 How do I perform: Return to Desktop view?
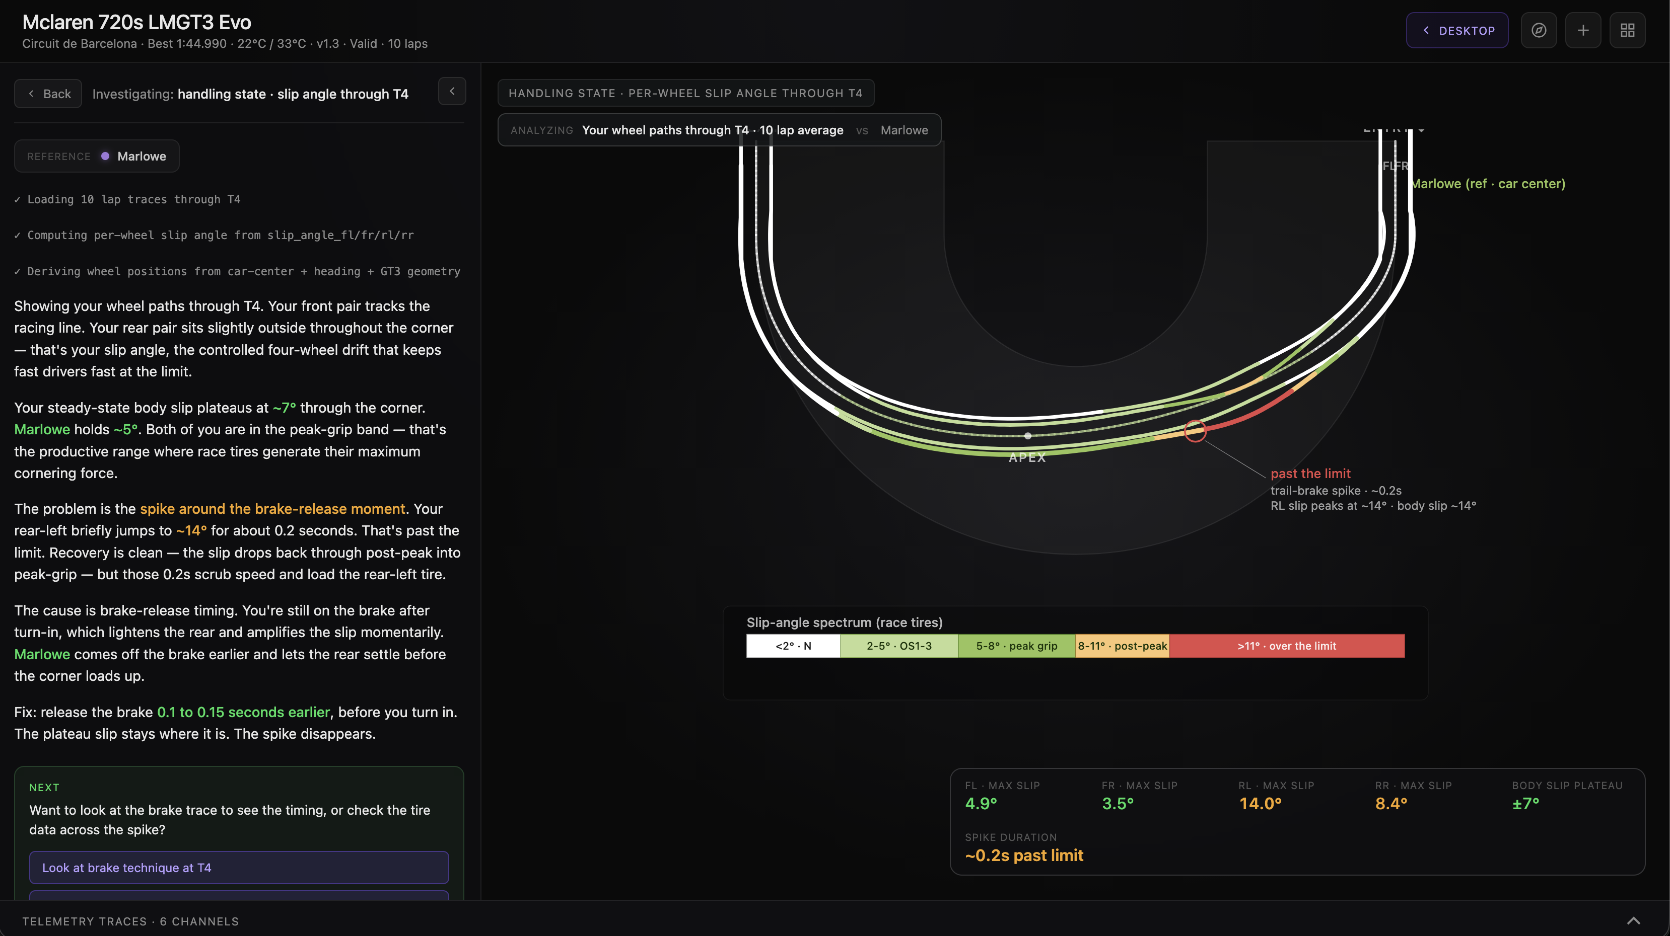1456,30
